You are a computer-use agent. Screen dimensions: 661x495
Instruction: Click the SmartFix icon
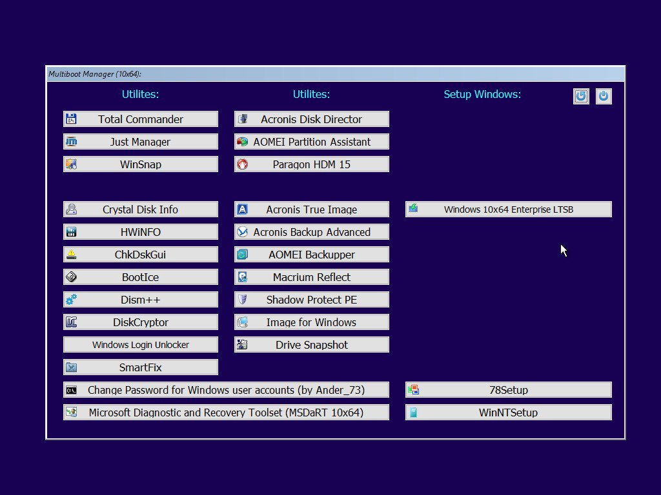71,367
